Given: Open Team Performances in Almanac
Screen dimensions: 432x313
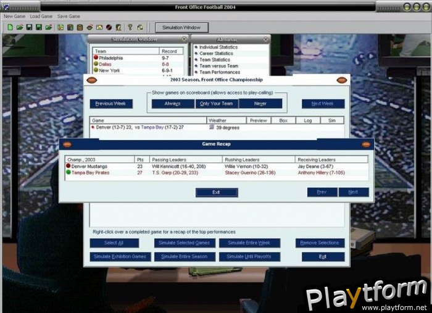Looking at the screenshot, I should [220, 72].
